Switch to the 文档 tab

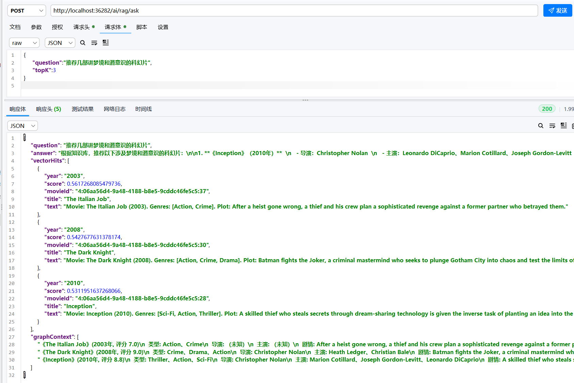click(15, 27)
